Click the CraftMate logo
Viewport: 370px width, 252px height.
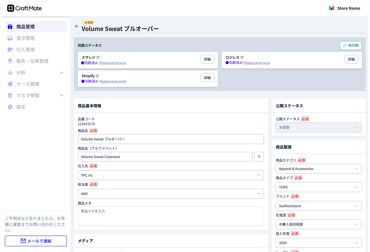click(x=25, y=8)
